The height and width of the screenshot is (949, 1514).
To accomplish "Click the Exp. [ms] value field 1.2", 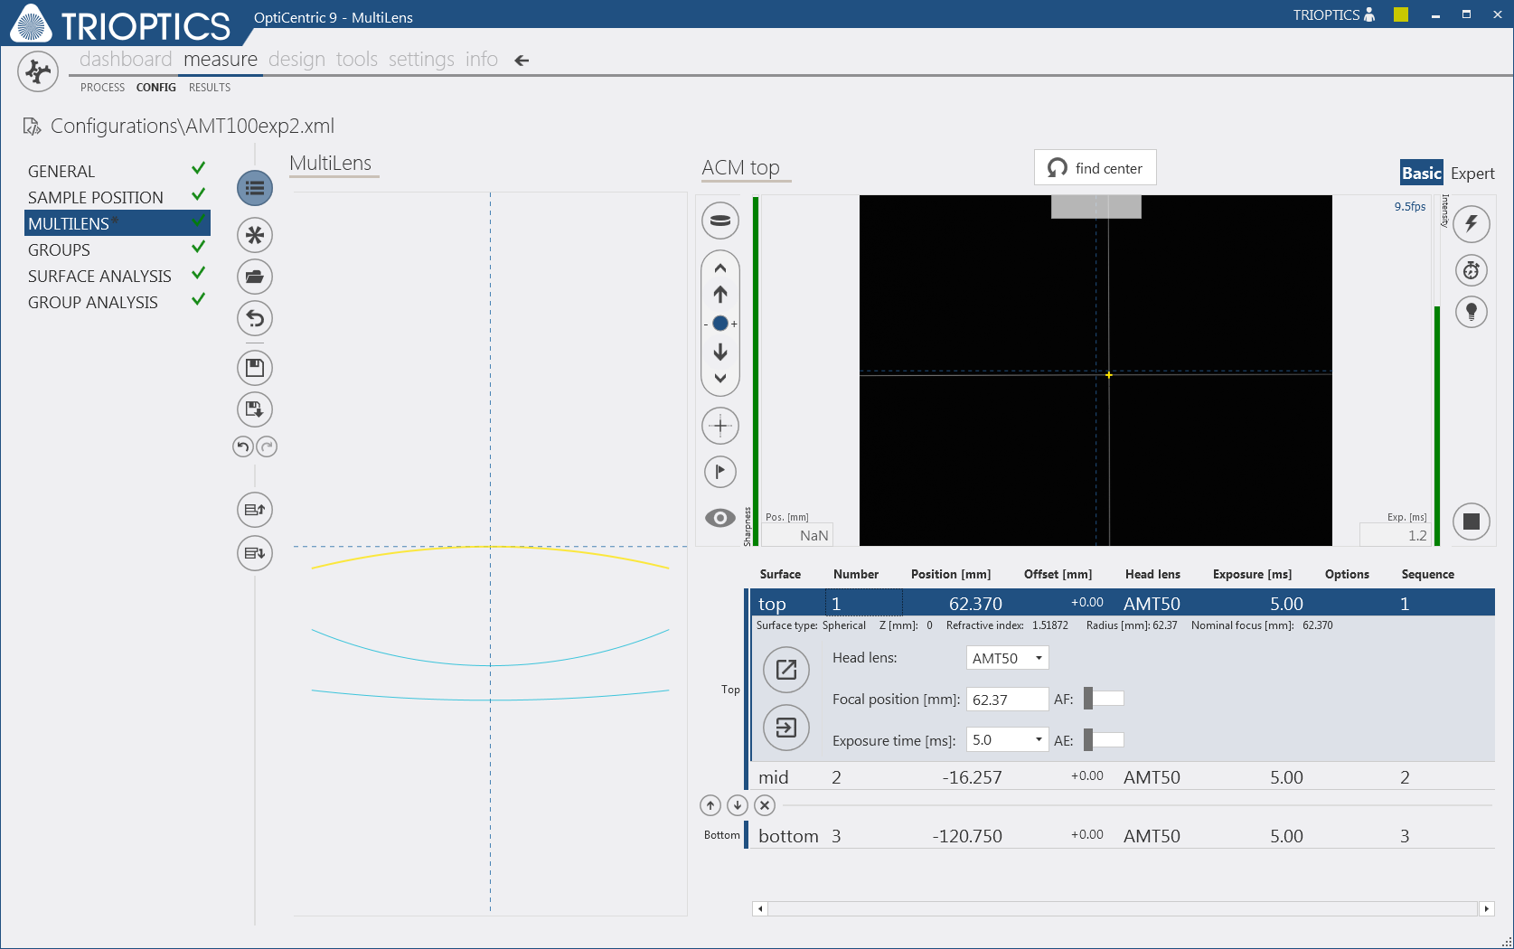I will click(1396, 535).
